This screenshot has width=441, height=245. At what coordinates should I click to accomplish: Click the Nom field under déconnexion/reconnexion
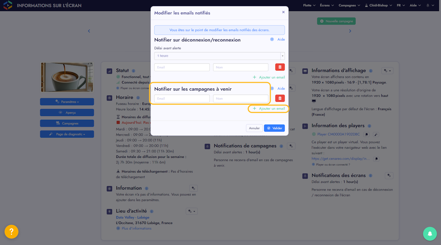(x=240, y=67)
